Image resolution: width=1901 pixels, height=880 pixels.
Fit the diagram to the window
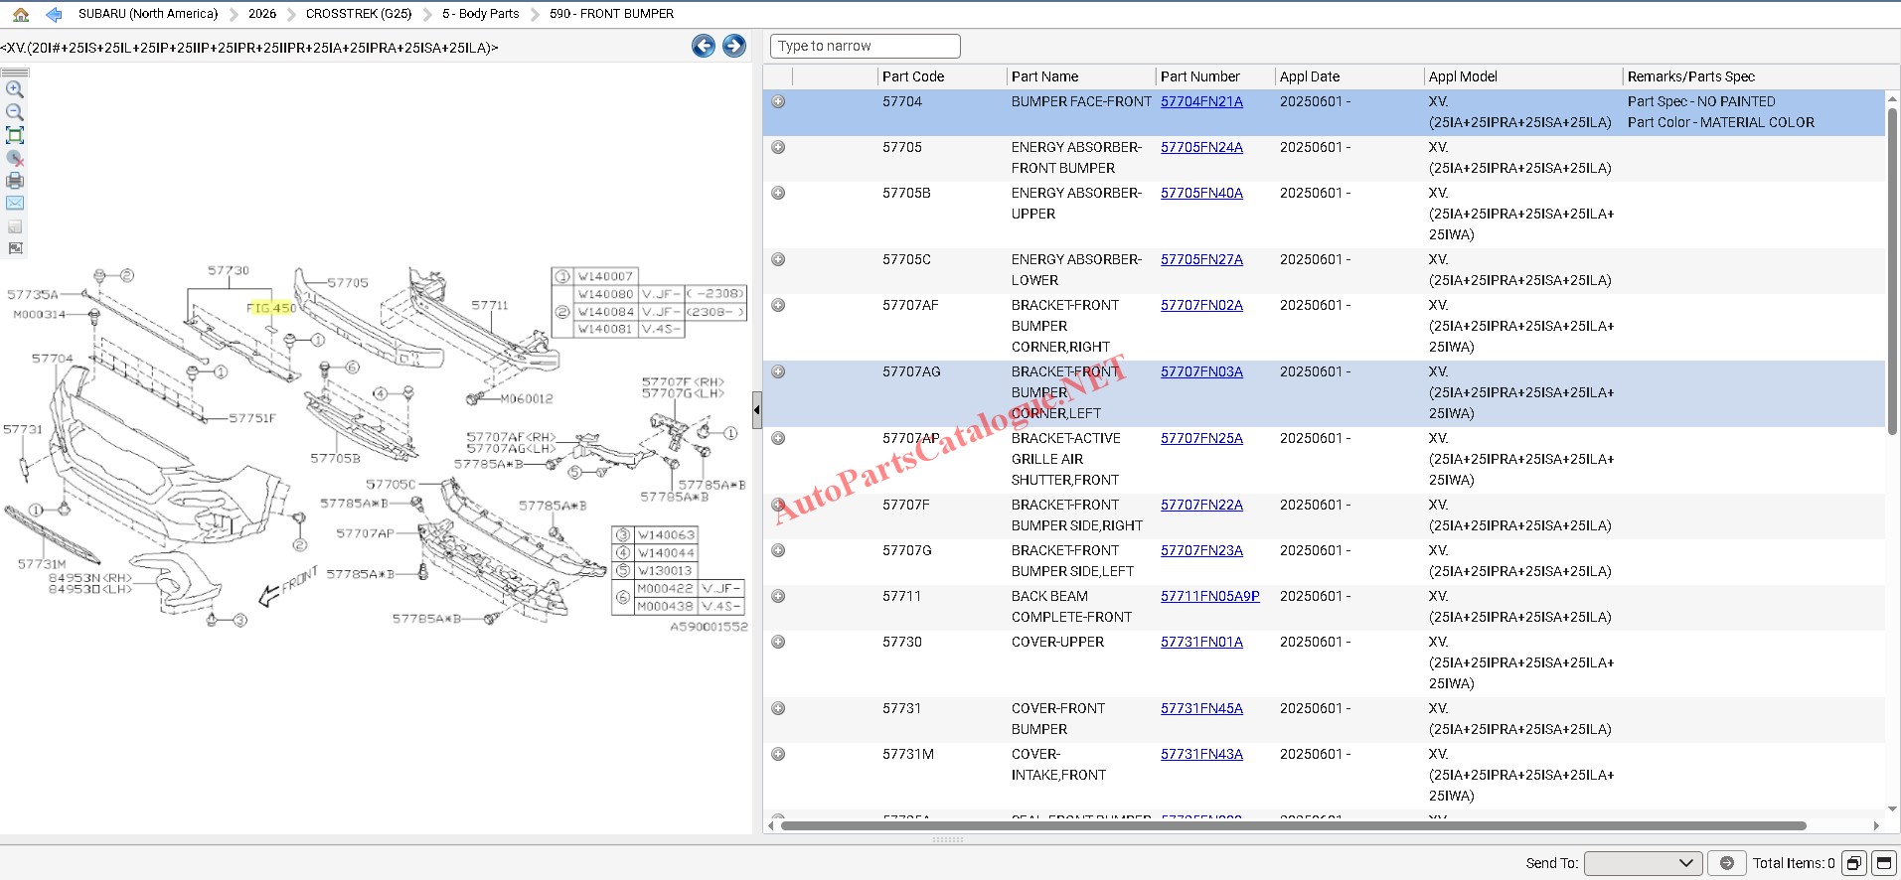tap(15, 135)
